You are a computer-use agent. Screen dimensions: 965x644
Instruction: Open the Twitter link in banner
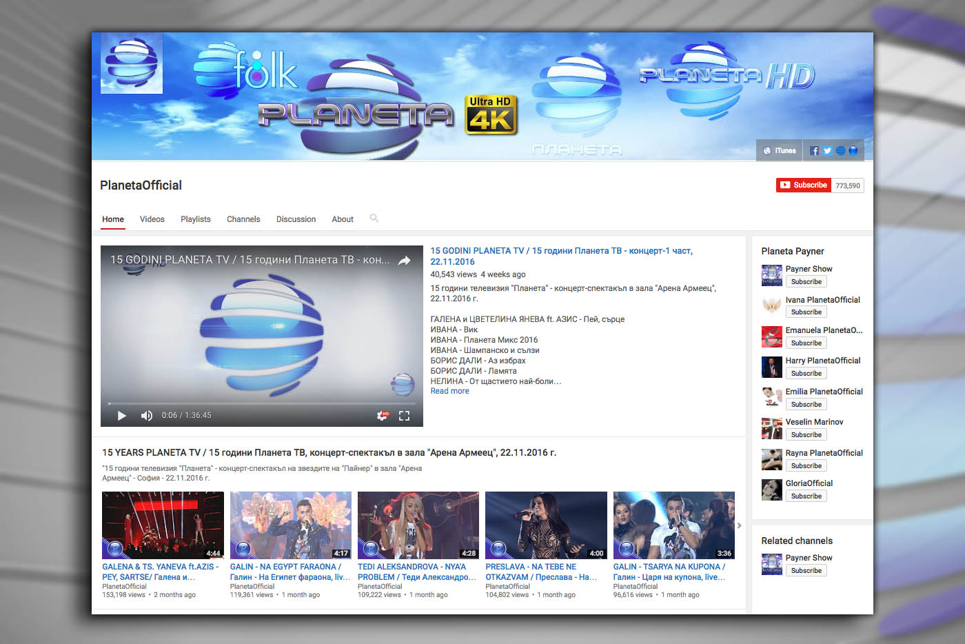(x=827, y=150)
